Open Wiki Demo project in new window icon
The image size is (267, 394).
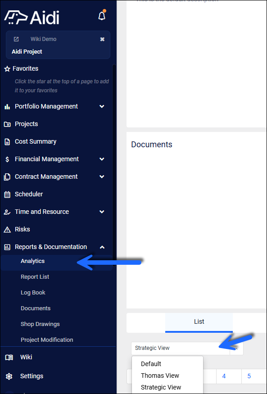tap(16, 39)
